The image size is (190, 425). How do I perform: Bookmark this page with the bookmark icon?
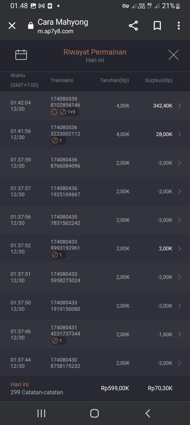157,26
